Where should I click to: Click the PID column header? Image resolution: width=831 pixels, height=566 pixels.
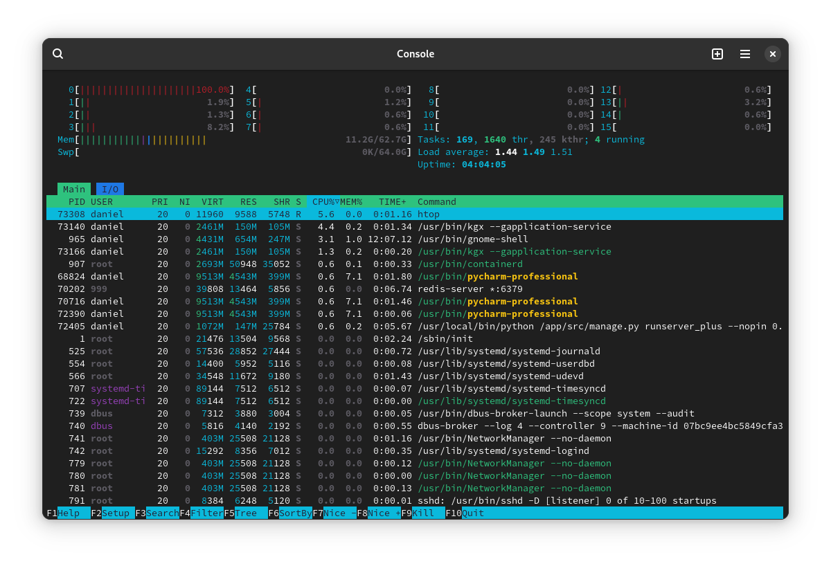pos(77,201)
